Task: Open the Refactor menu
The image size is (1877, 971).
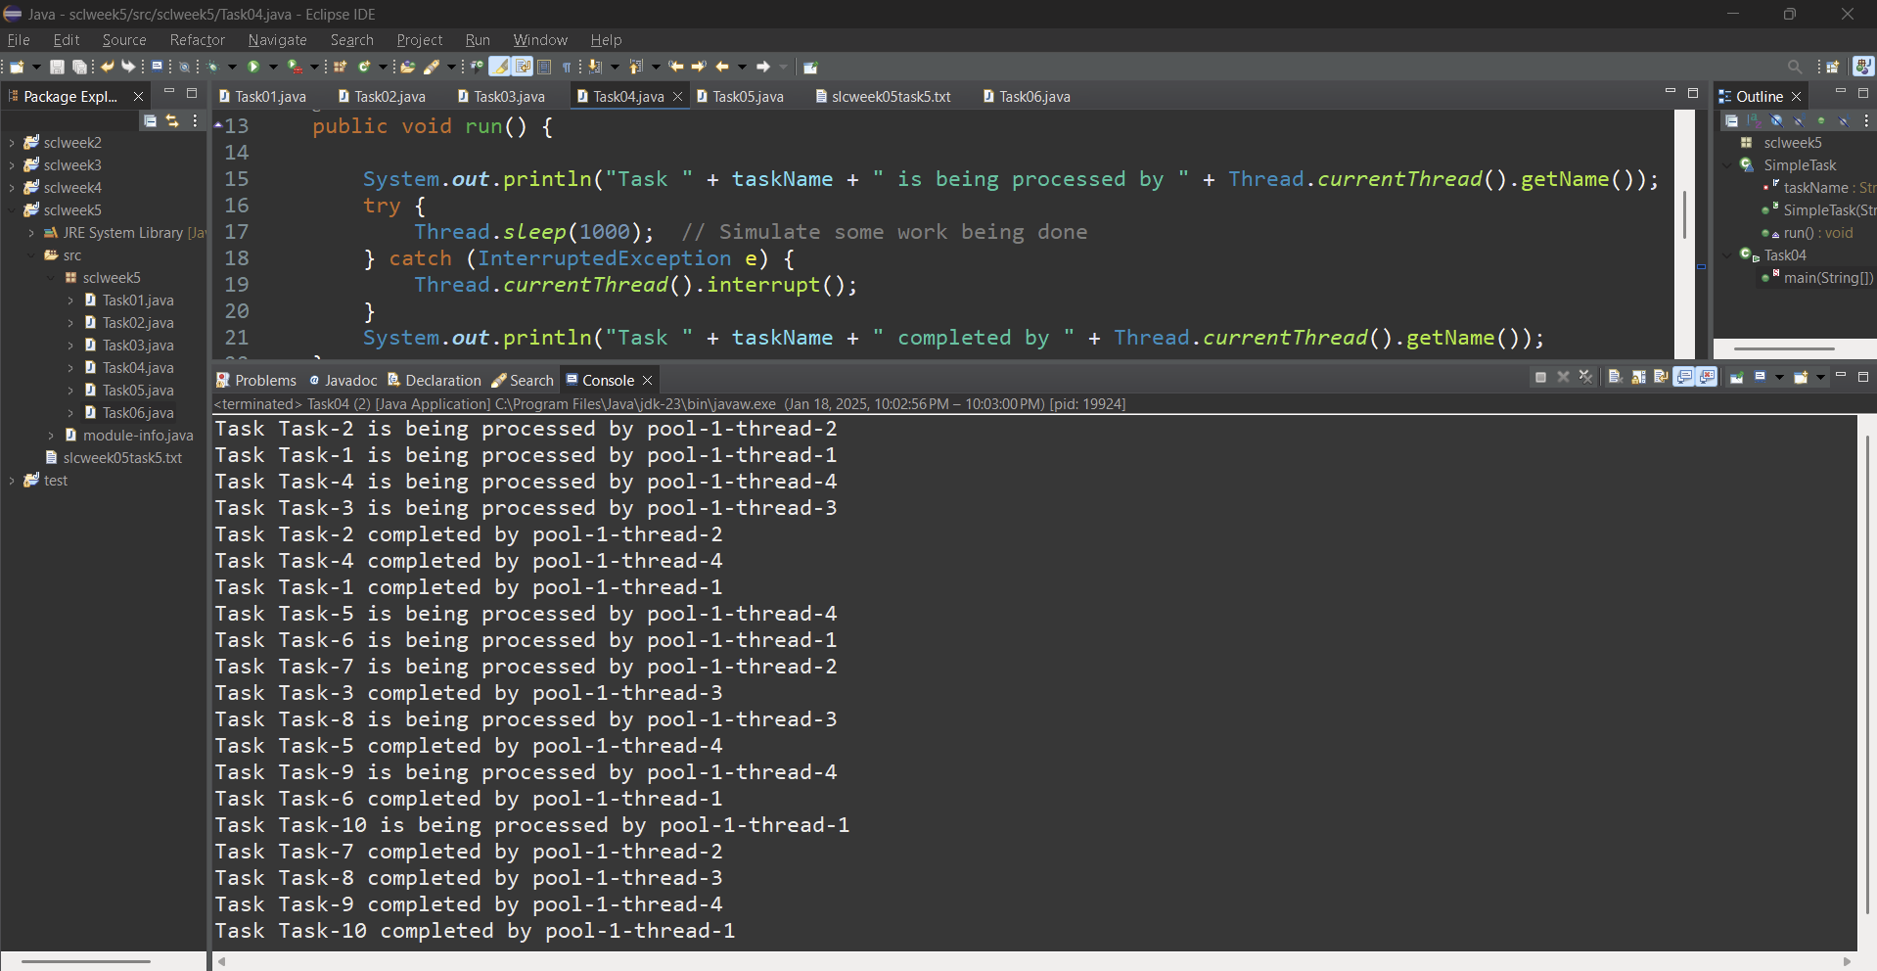Action: (197, 40)
